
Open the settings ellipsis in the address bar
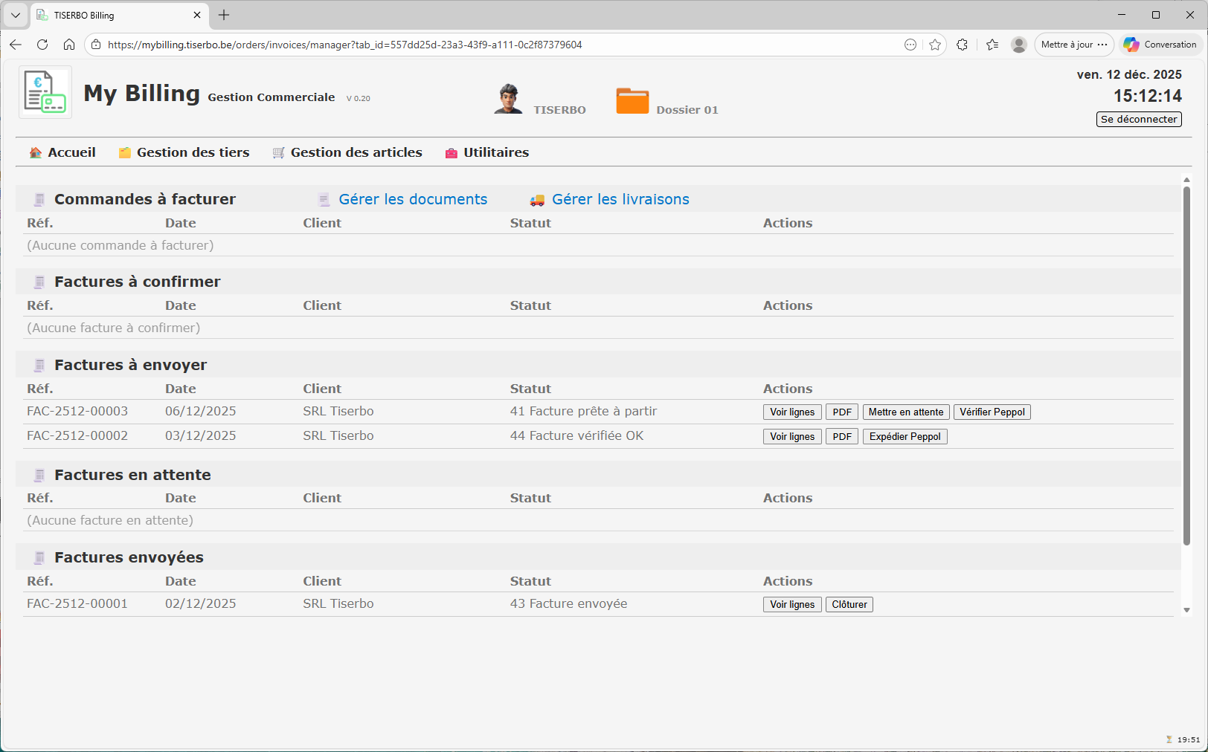910,45
